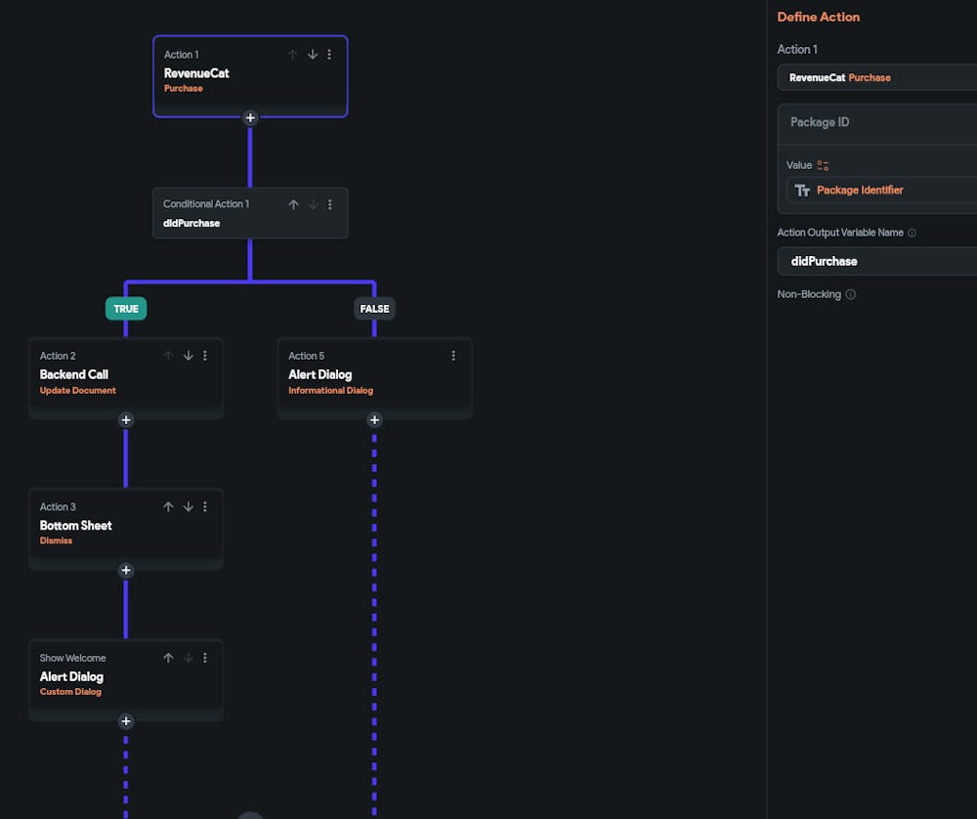Select Action 1 RevenueCat Purchase node

point(250,76)
